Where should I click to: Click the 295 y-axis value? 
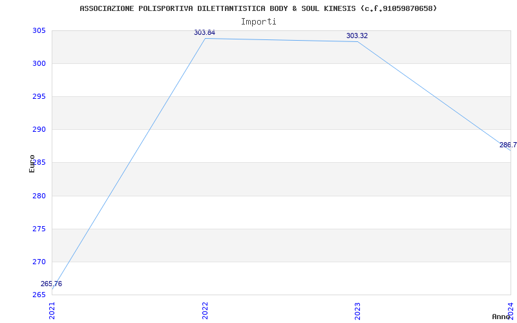coord(39,96)
